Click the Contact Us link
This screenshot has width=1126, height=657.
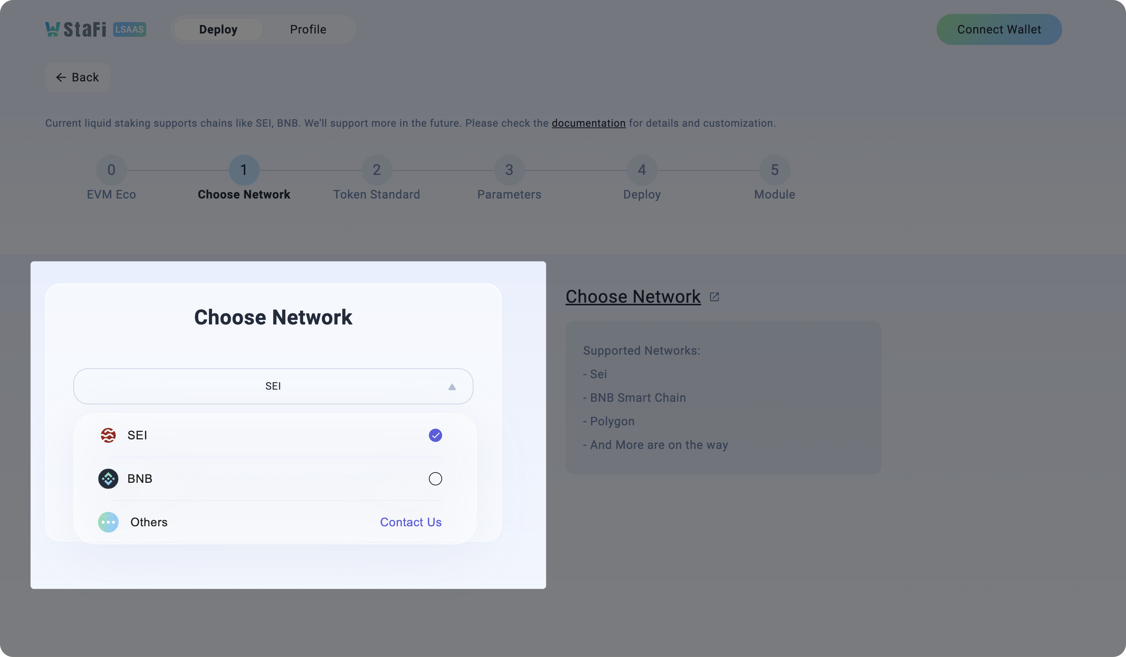[x=410, y=522]
